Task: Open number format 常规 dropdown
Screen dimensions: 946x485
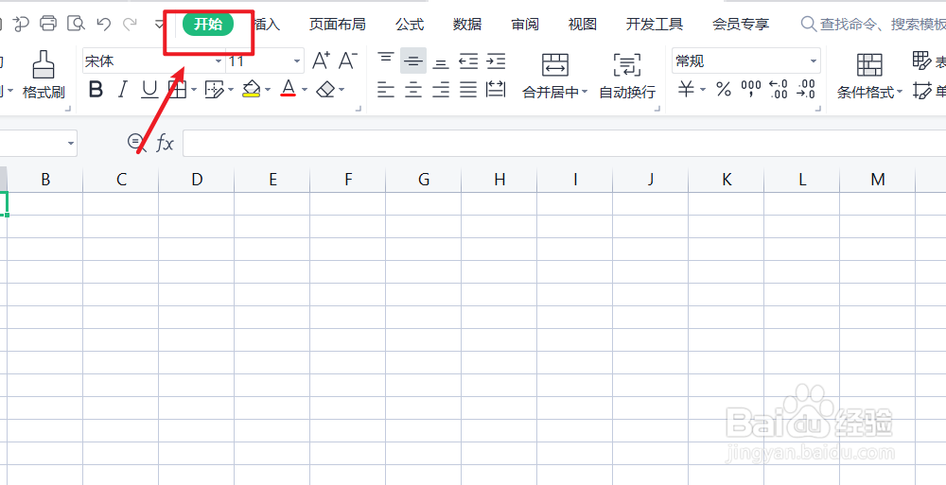Action: coord(814,61)
